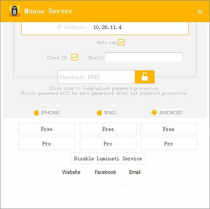The width and height of the screenshot is (210, 209).
Task: Click the 'Click icon to lock/unlock' hint text
Action: coord(104,88)
